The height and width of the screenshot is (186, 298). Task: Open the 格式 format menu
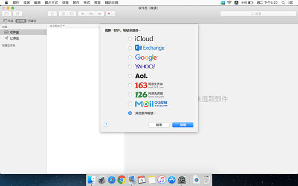[x=86, y=2]
